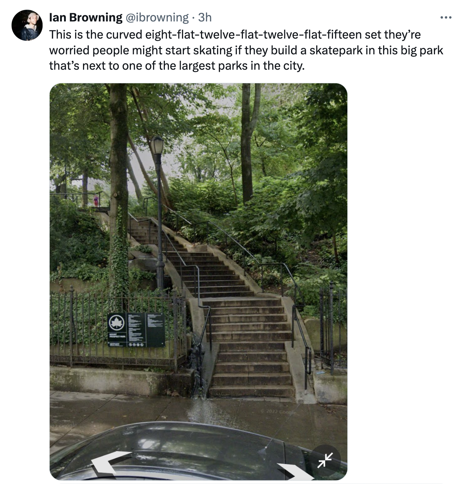This screenshot has height=484, width=465.
Task: Open the Ian Browning display name link
Action: [85, 17]
